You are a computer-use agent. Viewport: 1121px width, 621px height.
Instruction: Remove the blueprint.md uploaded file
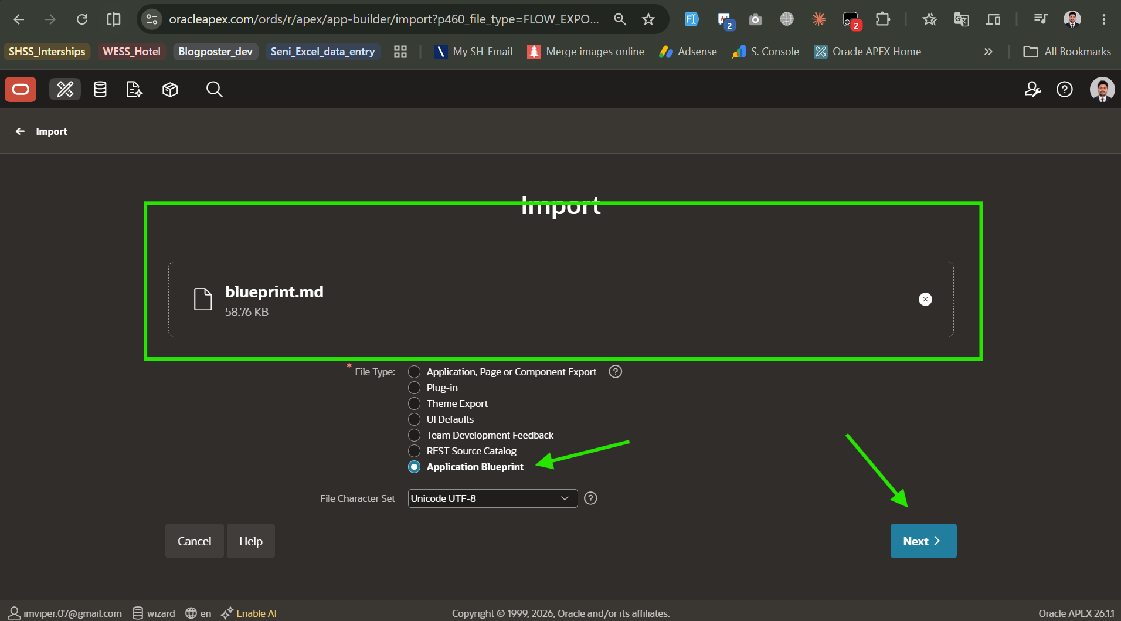coord(925,299)
